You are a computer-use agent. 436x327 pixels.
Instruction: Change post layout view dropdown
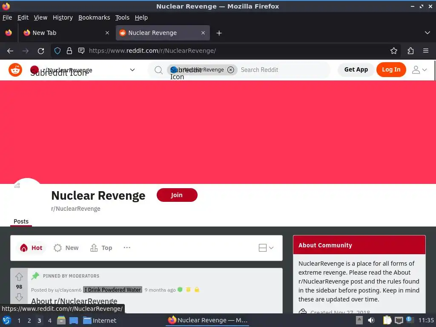coord(266,248)
